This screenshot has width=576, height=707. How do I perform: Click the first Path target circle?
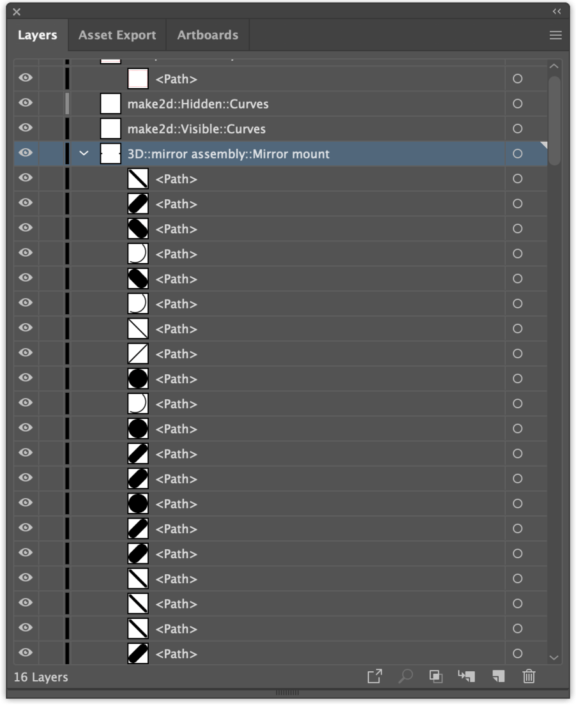point(517,79)
